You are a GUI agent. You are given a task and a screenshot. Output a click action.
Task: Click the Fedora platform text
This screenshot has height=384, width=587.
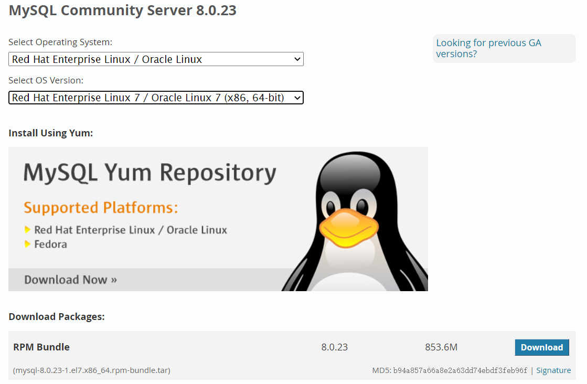tap(50, 244)
